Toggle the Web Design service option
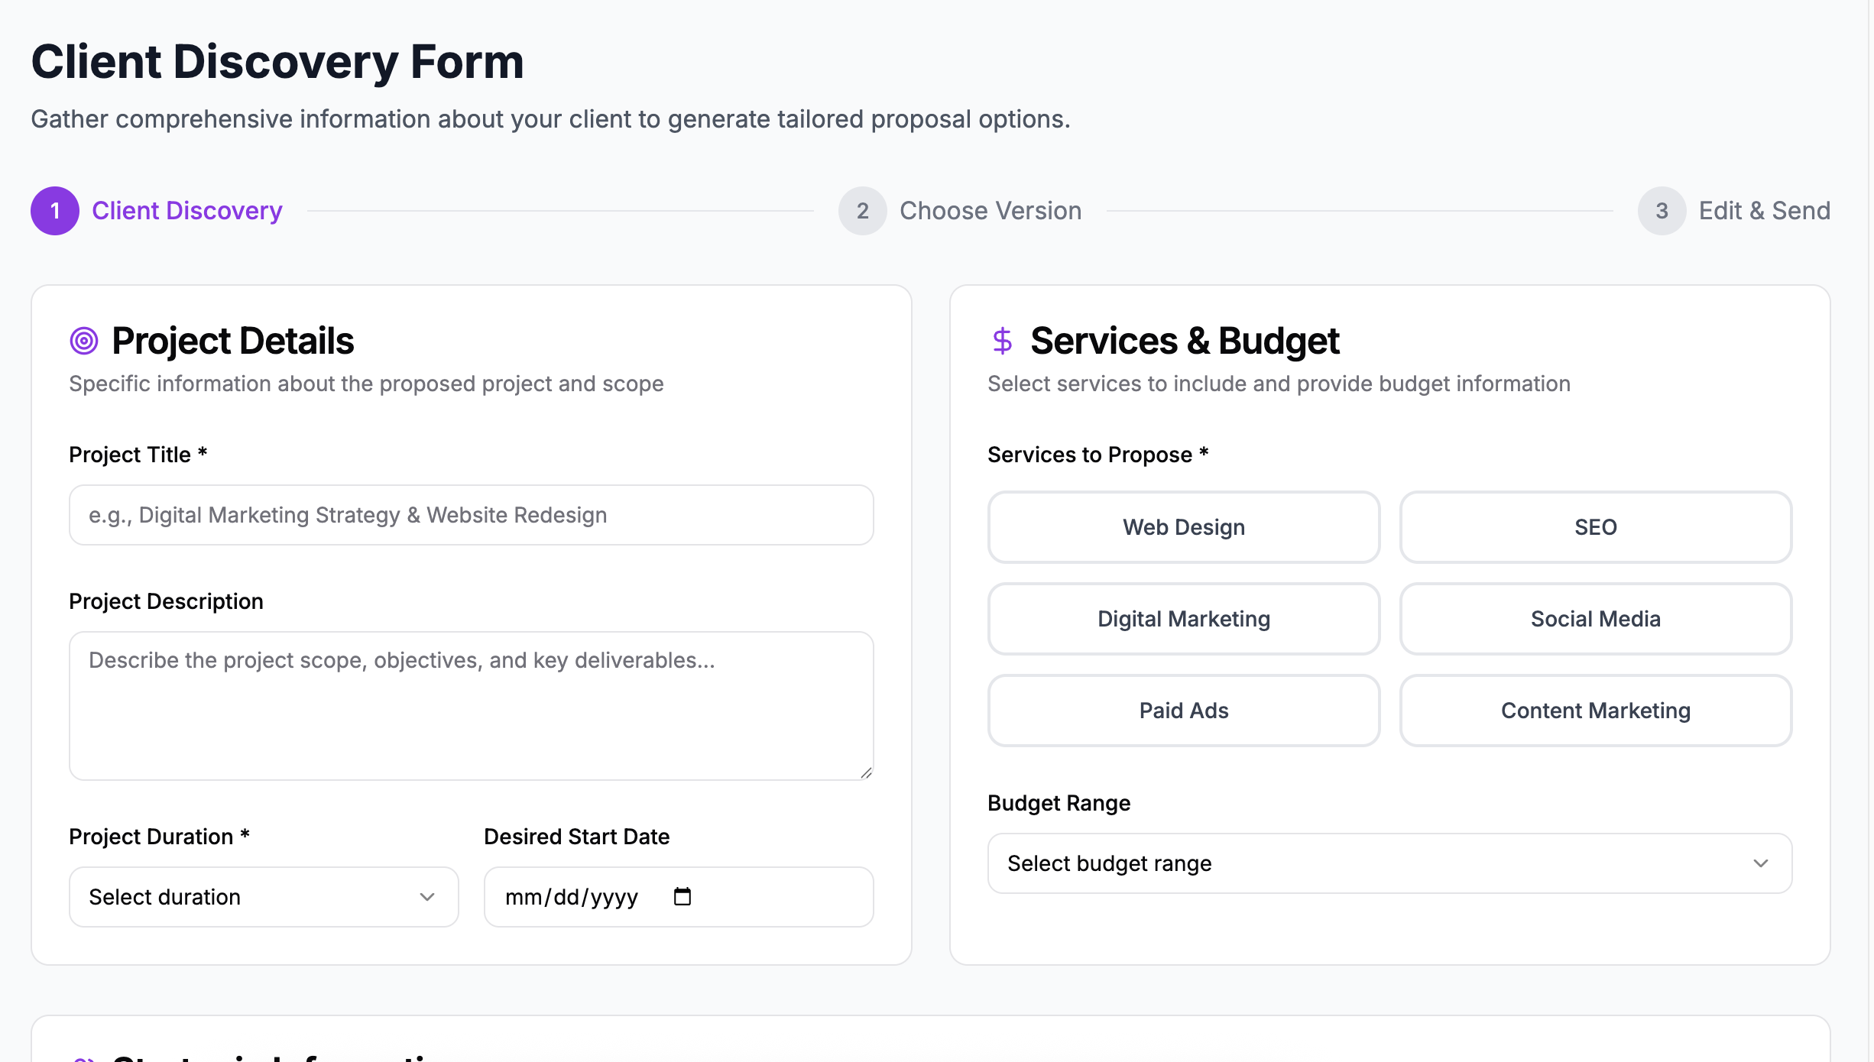The height and width of the screenshot is (1062, 1874). click(x=1182, y=527)
